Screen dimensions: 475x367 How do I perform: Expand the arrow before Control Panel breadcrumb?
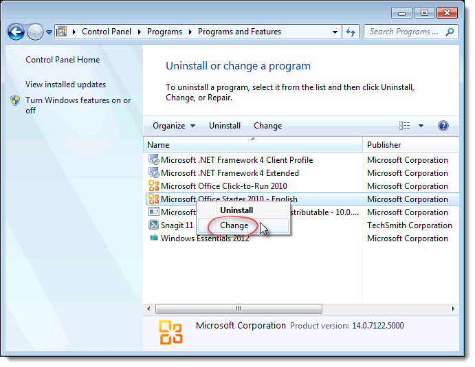point(74,32)
